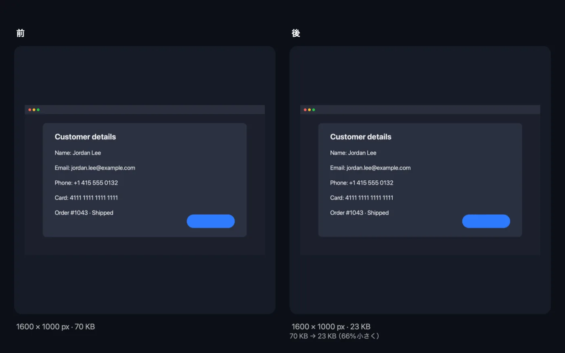Click the 後 (after) panel heading
This screenshot has height=353, width=565.
[x=296, y=33]
